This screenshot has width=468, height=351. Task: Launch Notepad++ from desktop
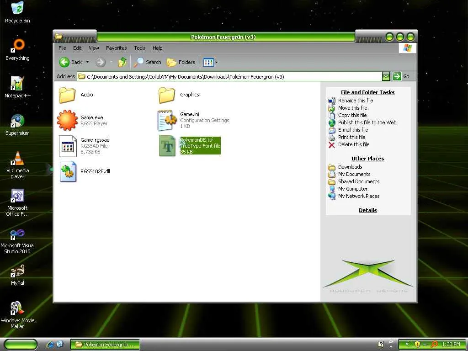click(x=17, y=87)
